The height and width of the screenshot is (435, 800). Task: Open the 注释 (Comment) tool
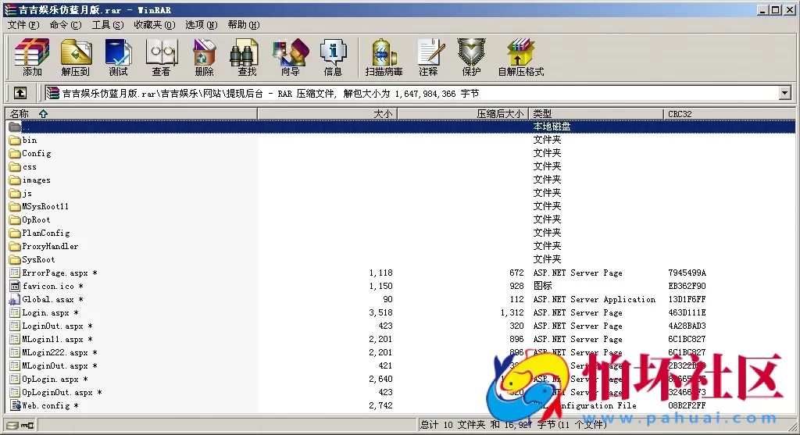(x=428, y=57)
